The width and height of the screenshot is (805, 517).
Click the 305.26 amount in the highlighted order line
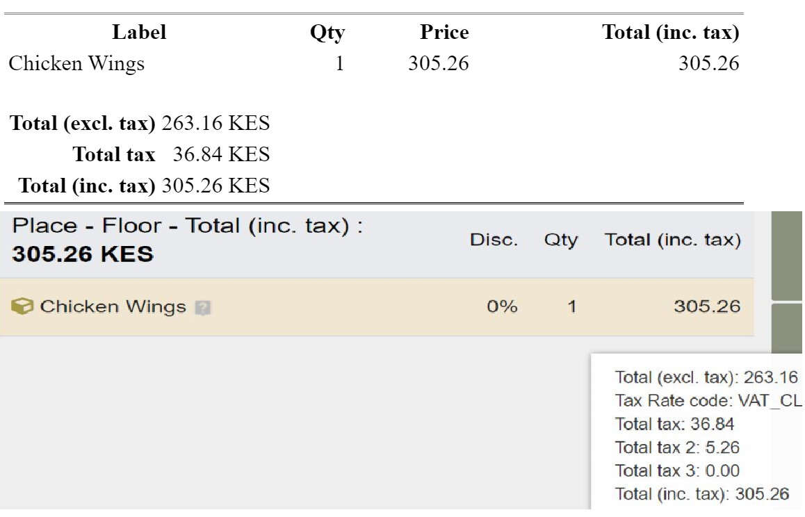[x=707, y=306]
